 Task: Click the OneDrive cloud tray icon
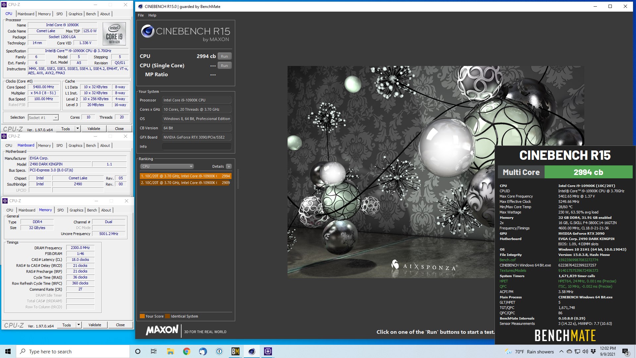click(x=569, y=351)
